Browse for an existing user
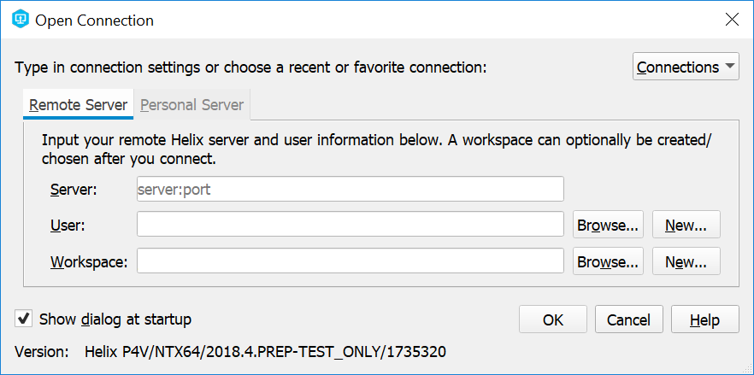Image resolution: width=754 pixels, height=375 pixels. (x=608, y=226)
